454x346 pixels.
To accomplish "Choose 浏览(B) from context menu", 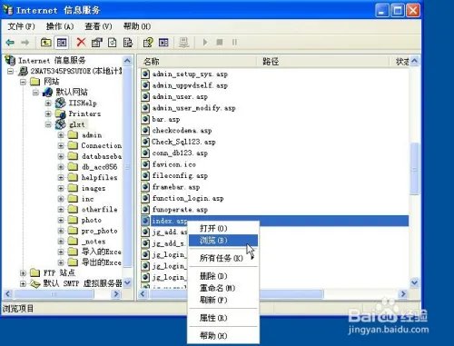I will tap(223, 241).
